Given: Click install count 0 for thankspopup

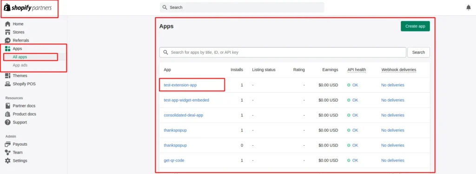Looking at the screenshot, I should tap(242, 145).
